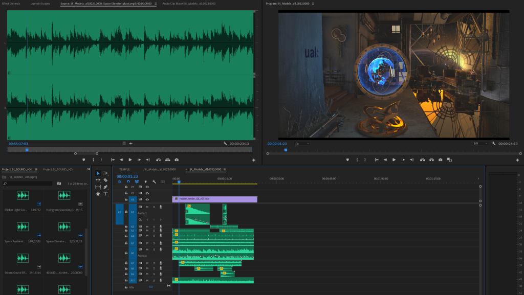
Task: Toggle lock on track V1
Action: click(x=126, y=199)
